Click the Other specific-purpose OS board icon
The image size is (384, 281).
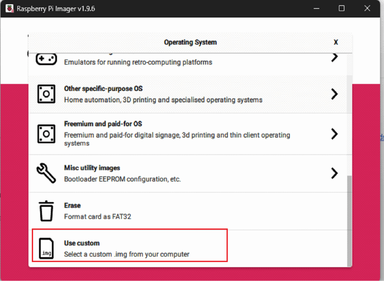tap(46, 94)
